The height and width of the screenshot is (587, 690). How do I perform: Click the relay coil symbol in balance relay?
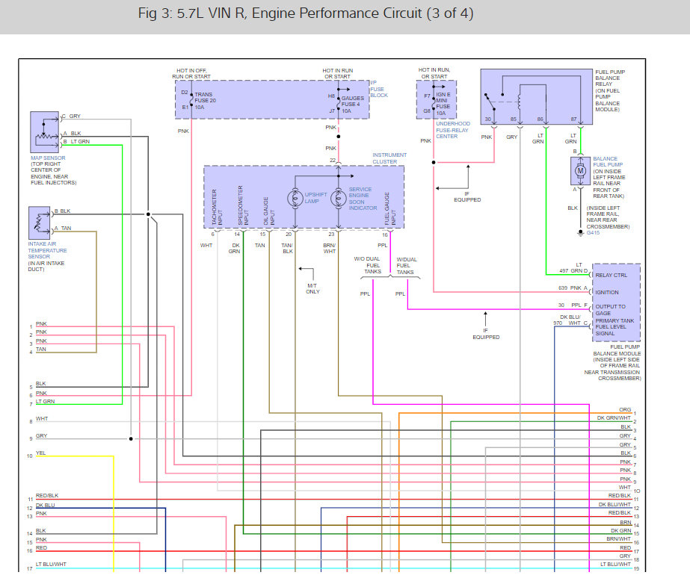[520, 102]
